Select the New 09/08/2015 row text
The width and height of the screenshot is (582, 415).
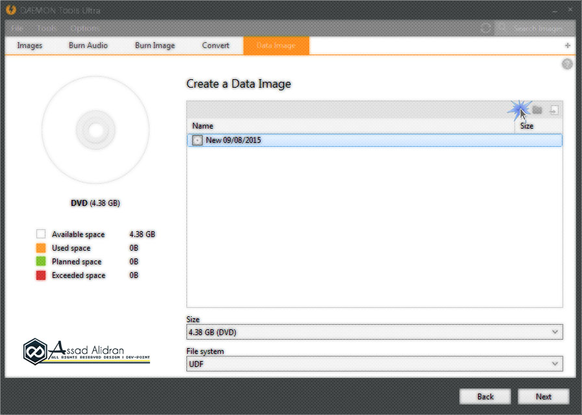pos(233,140)
